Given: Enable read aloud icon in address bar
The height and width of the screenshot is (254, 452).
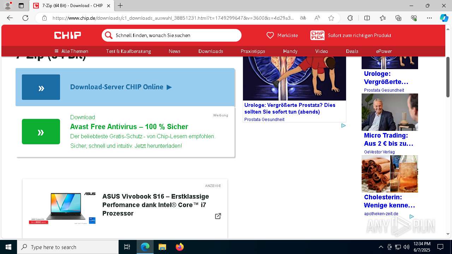Looking at the screenshot, I should pyautogui.click(x=317, y=18).
